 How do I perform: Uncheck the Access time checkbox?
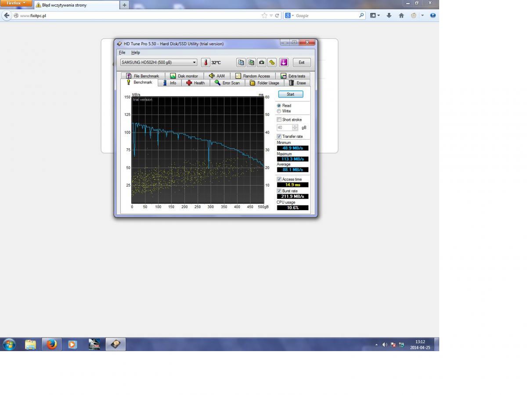[x=279, y=179]
